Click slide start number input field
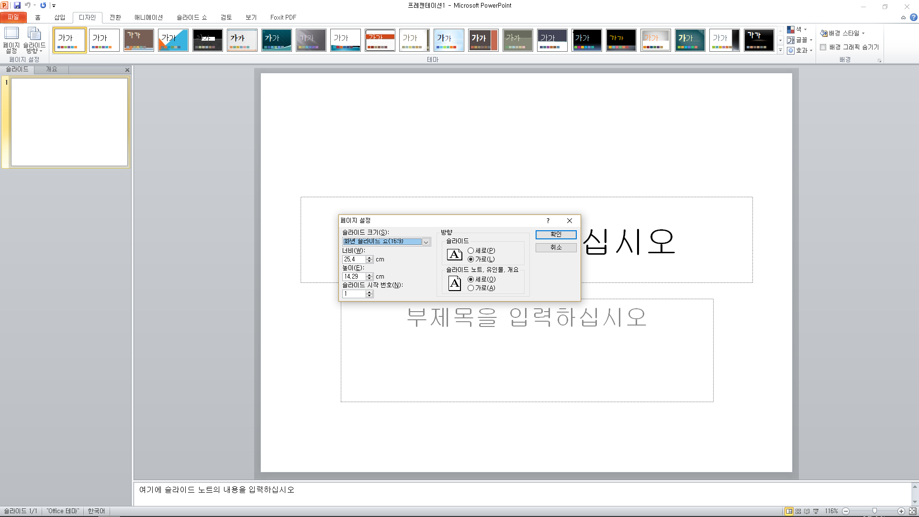This screenshot has width=919, height=517. [x=354, y=294]
